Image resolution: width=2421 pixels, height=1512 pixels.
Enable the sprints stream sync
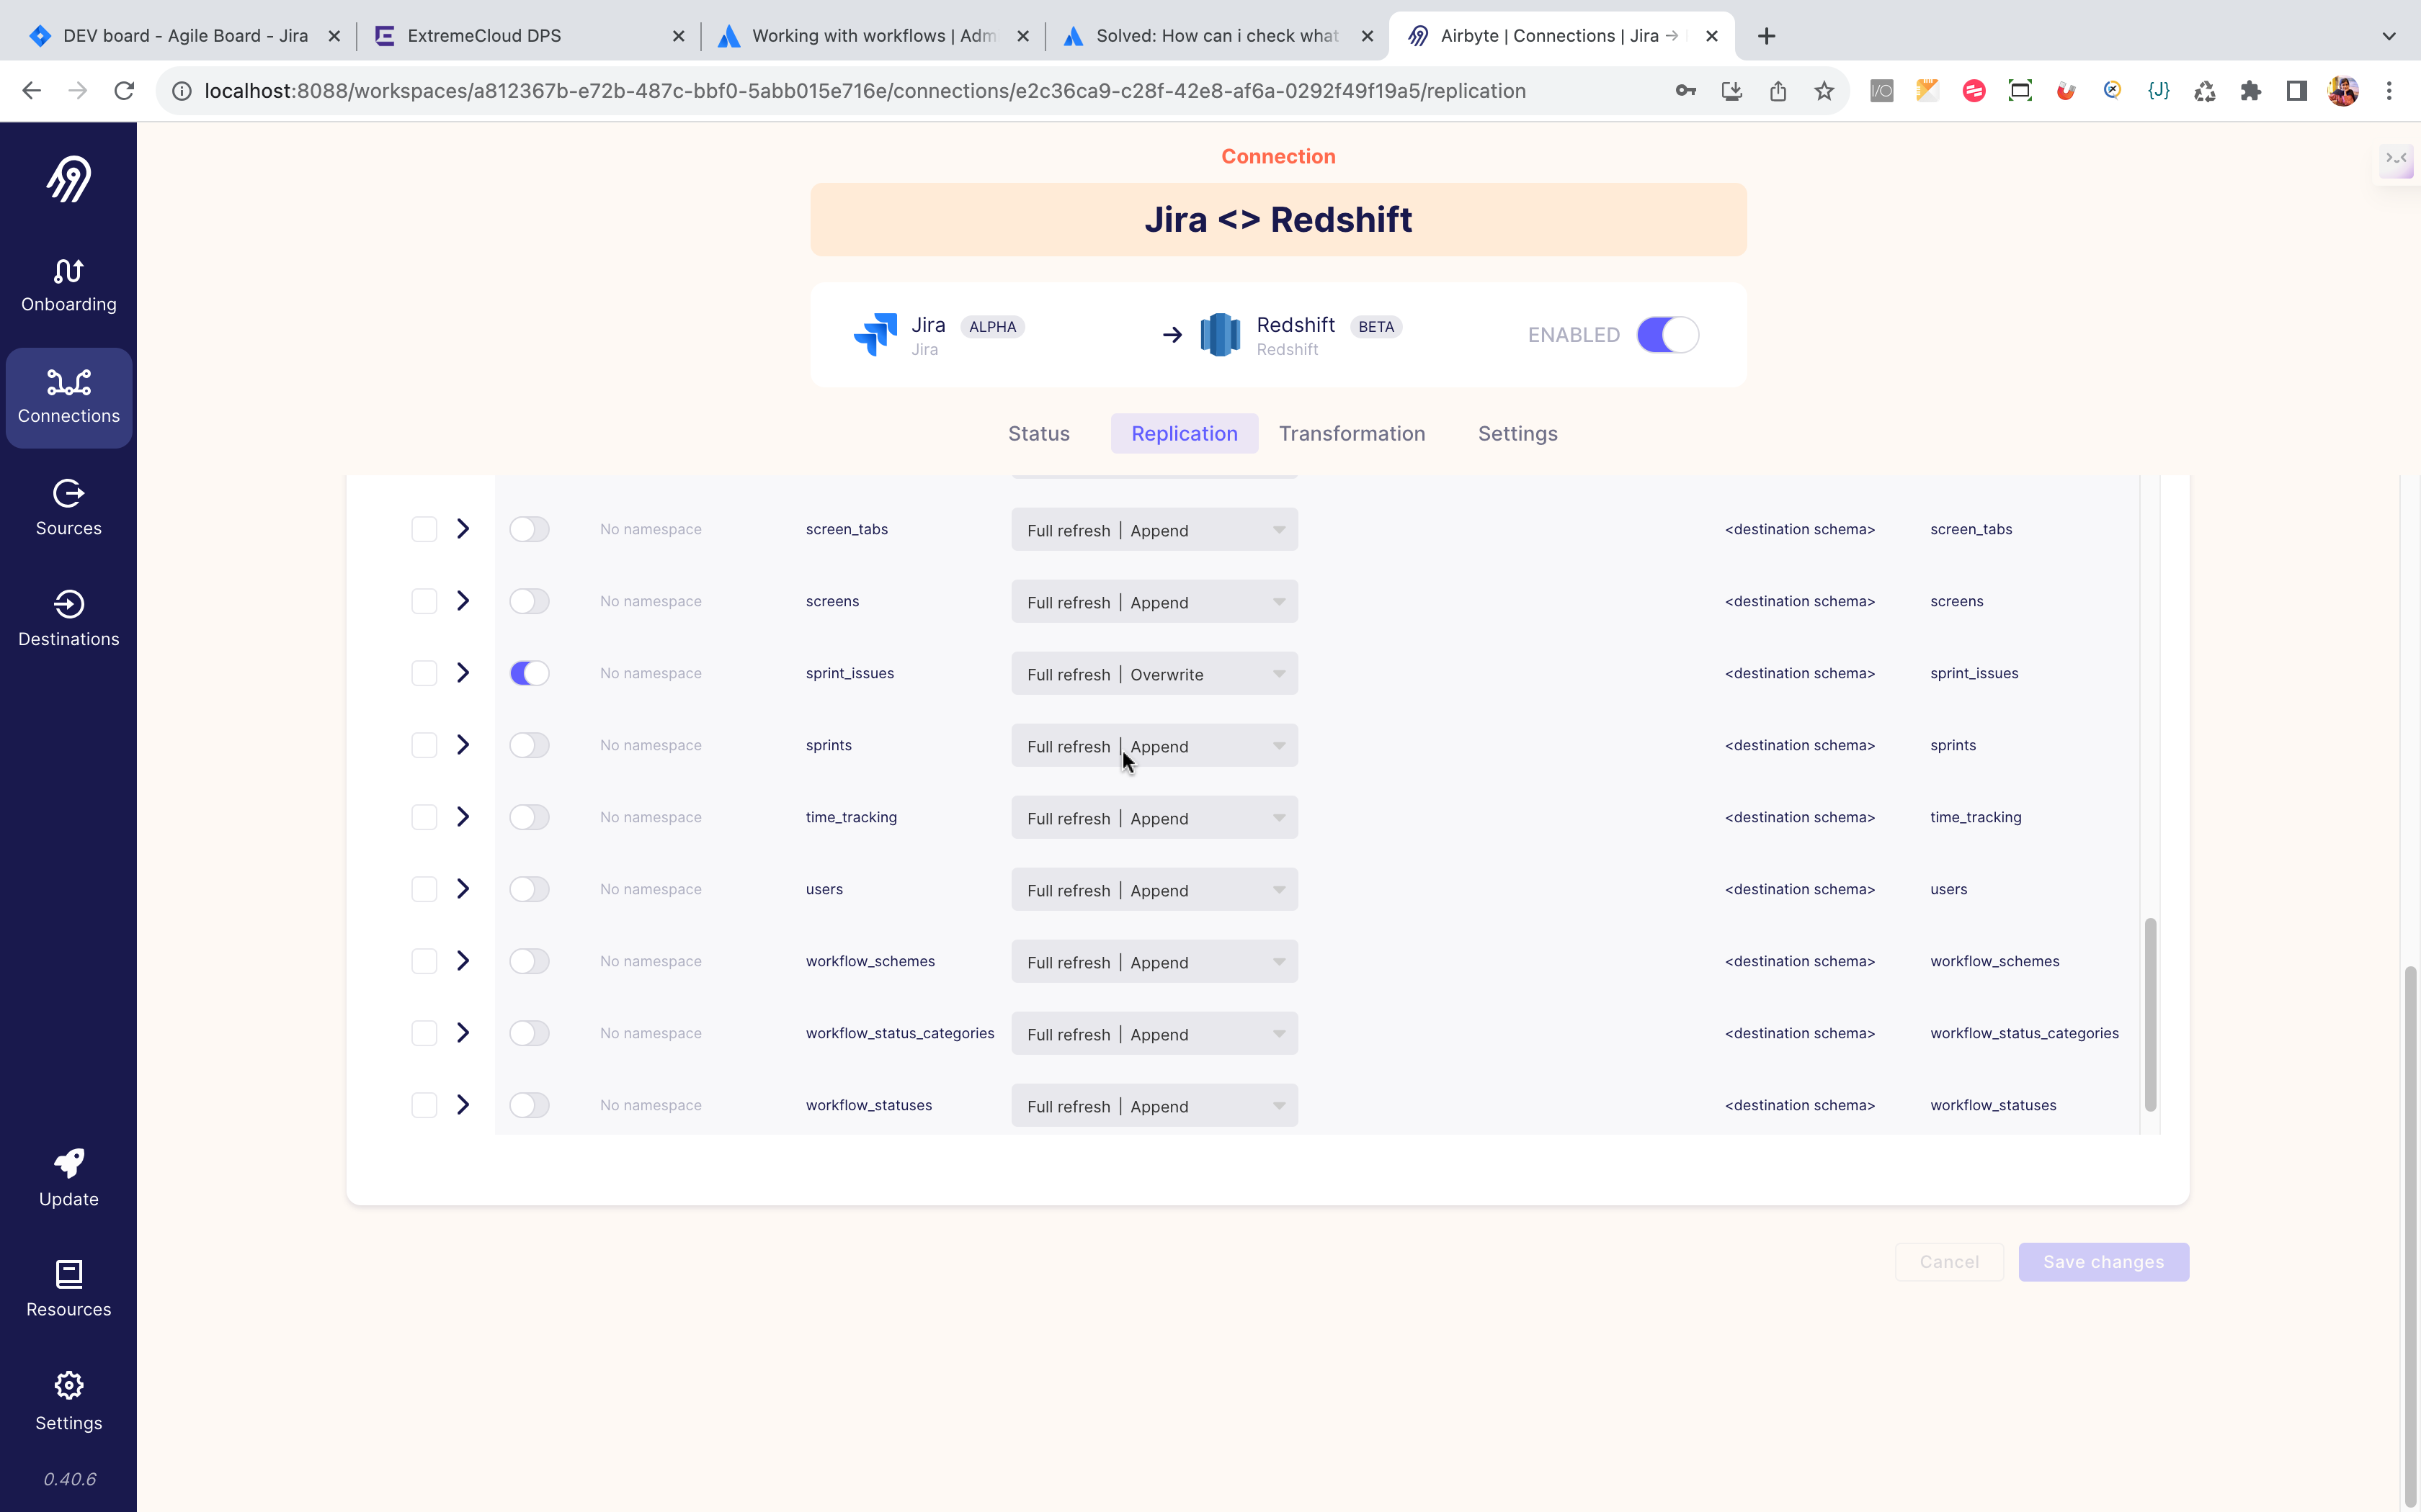tap(529, 745)
